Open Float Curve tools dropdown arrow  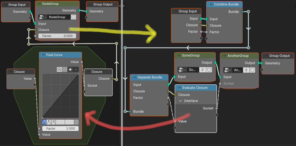(76, 69)
